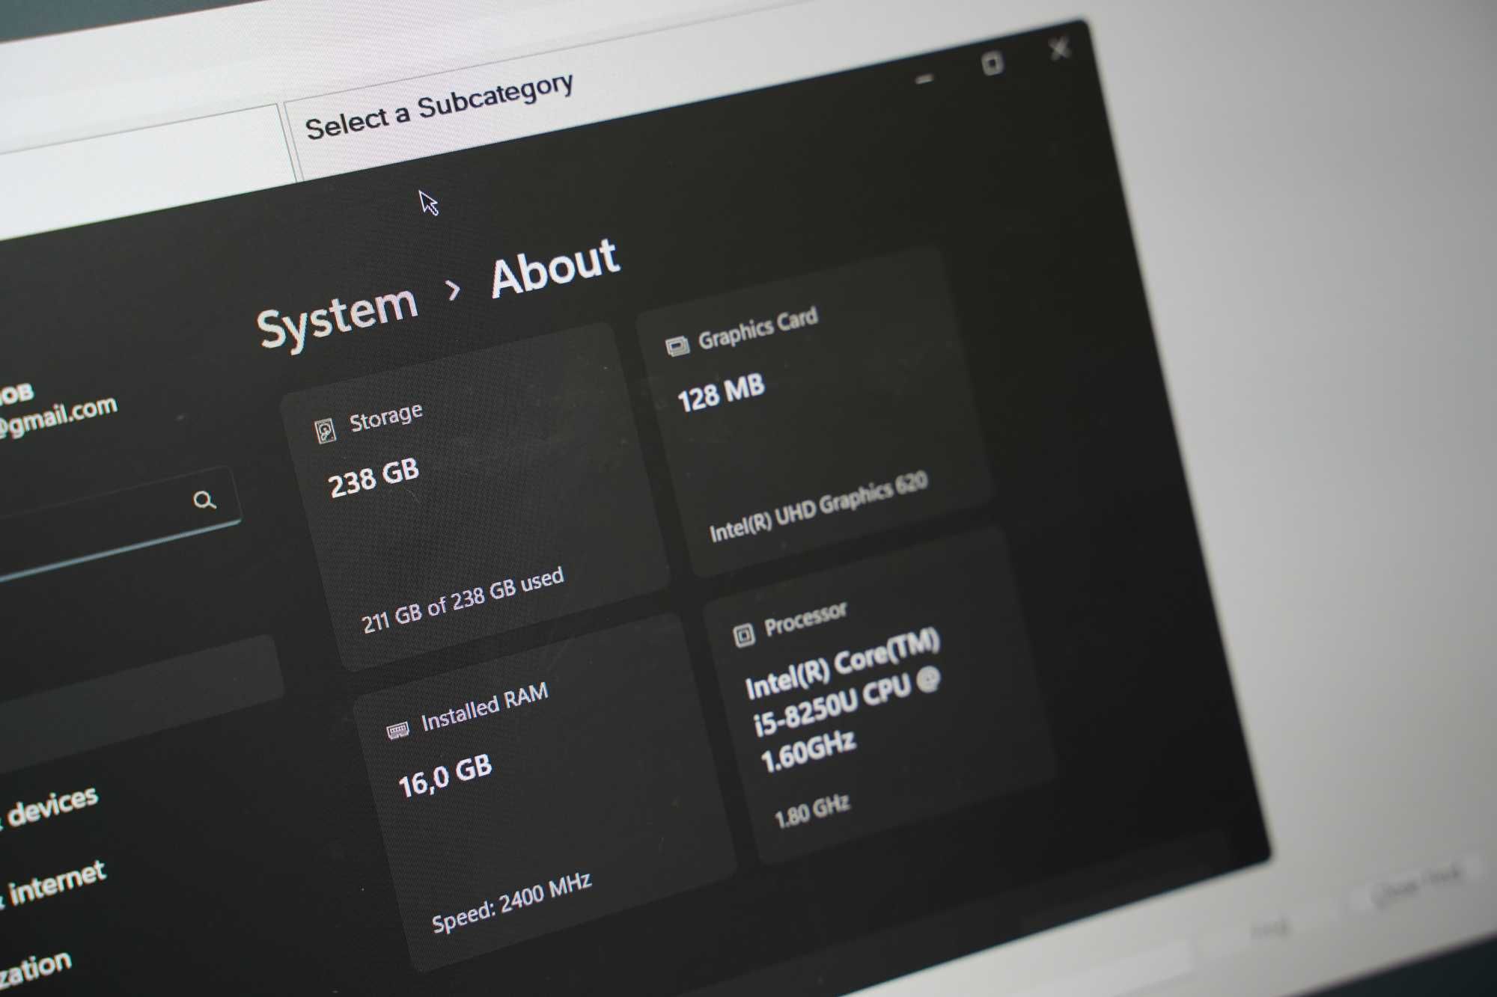Viewport: 1497px width, 997px height.
Task: Click the Installed RAM memory icon
Action: coord(397,729)
